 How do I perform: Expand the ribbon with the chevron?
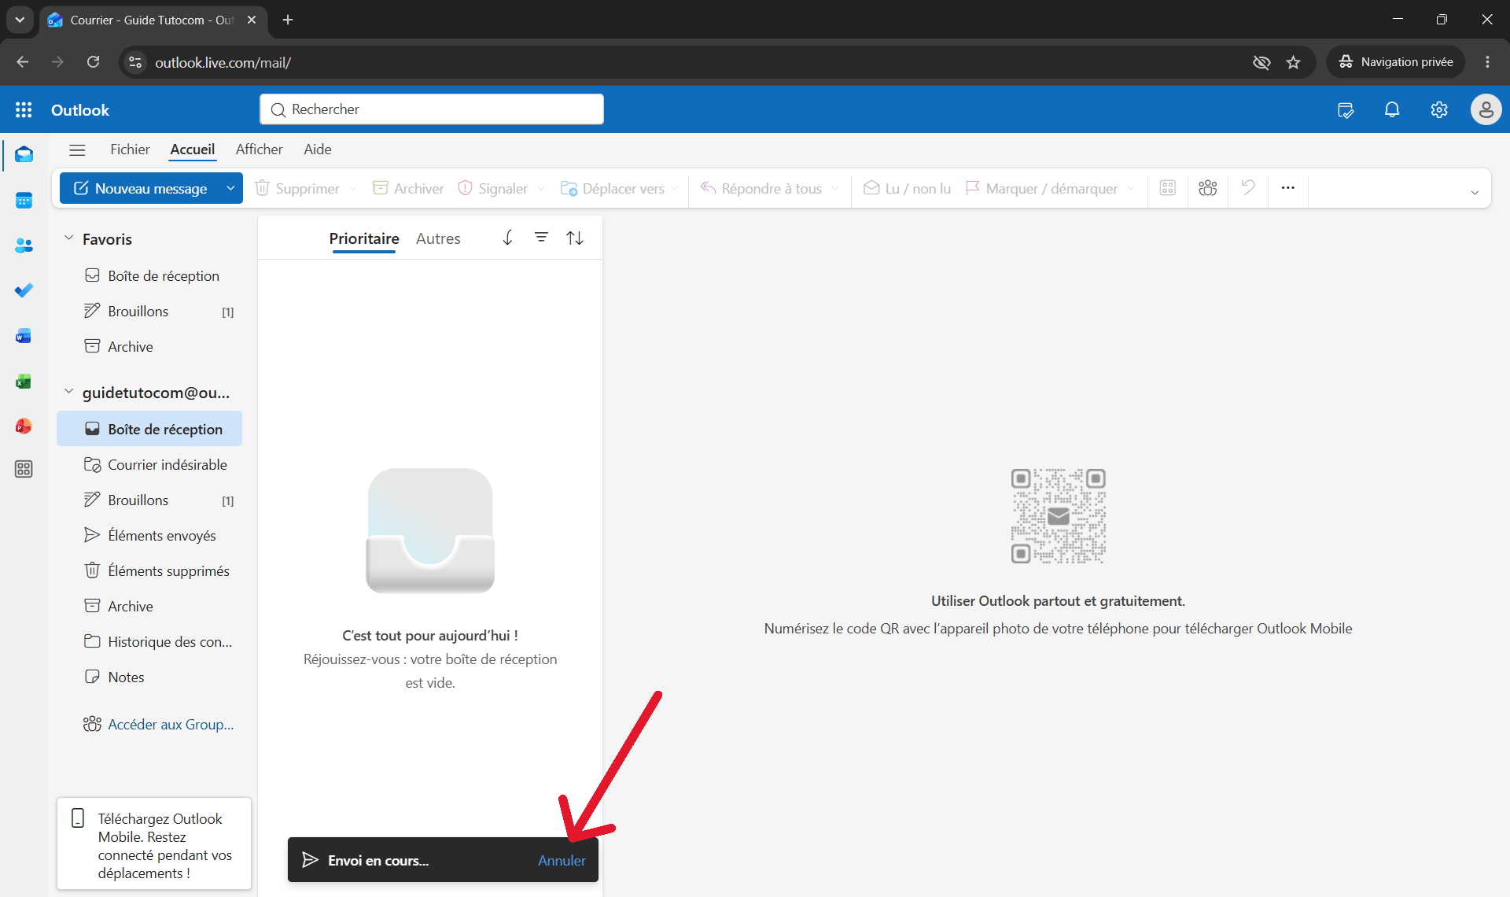click(x=1475, y=193)
